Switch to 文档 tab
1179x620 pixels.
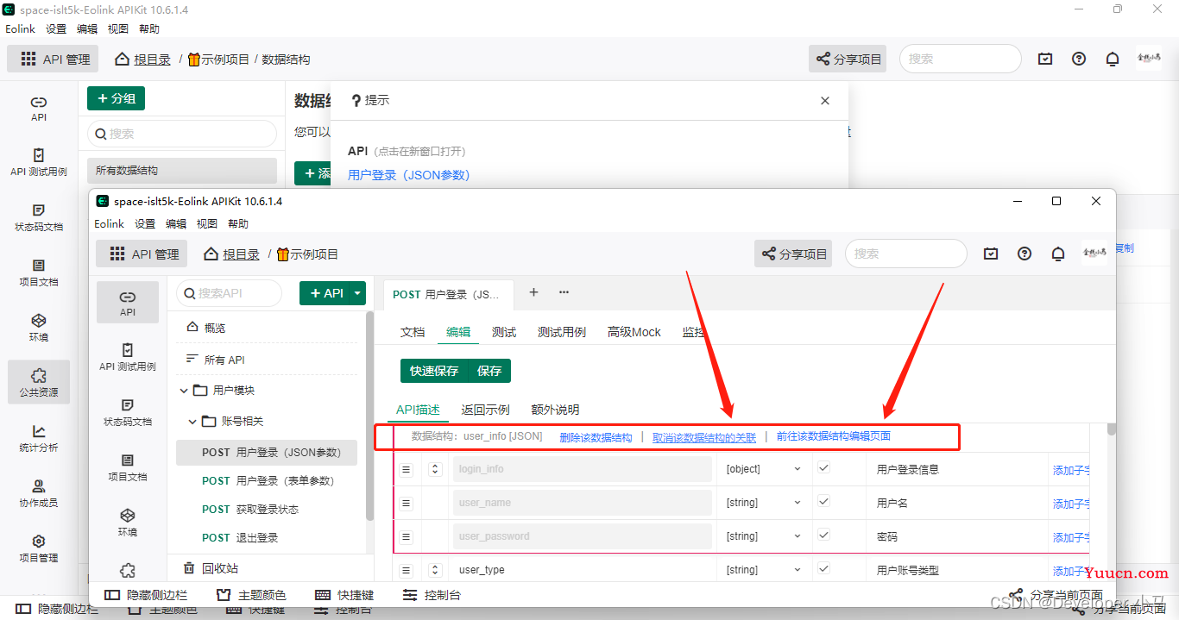pyautogui.click(x=413, y=332)
